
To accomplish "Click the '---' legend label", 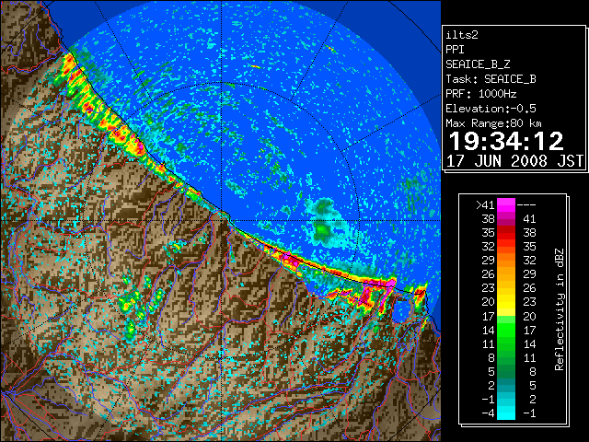I will tap(526, 205).
